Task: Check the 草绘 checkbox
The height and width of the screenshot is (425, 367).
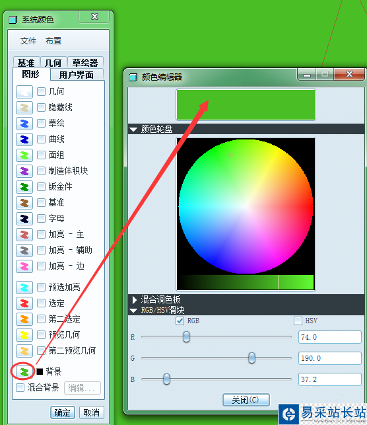Action: (41, 124)
